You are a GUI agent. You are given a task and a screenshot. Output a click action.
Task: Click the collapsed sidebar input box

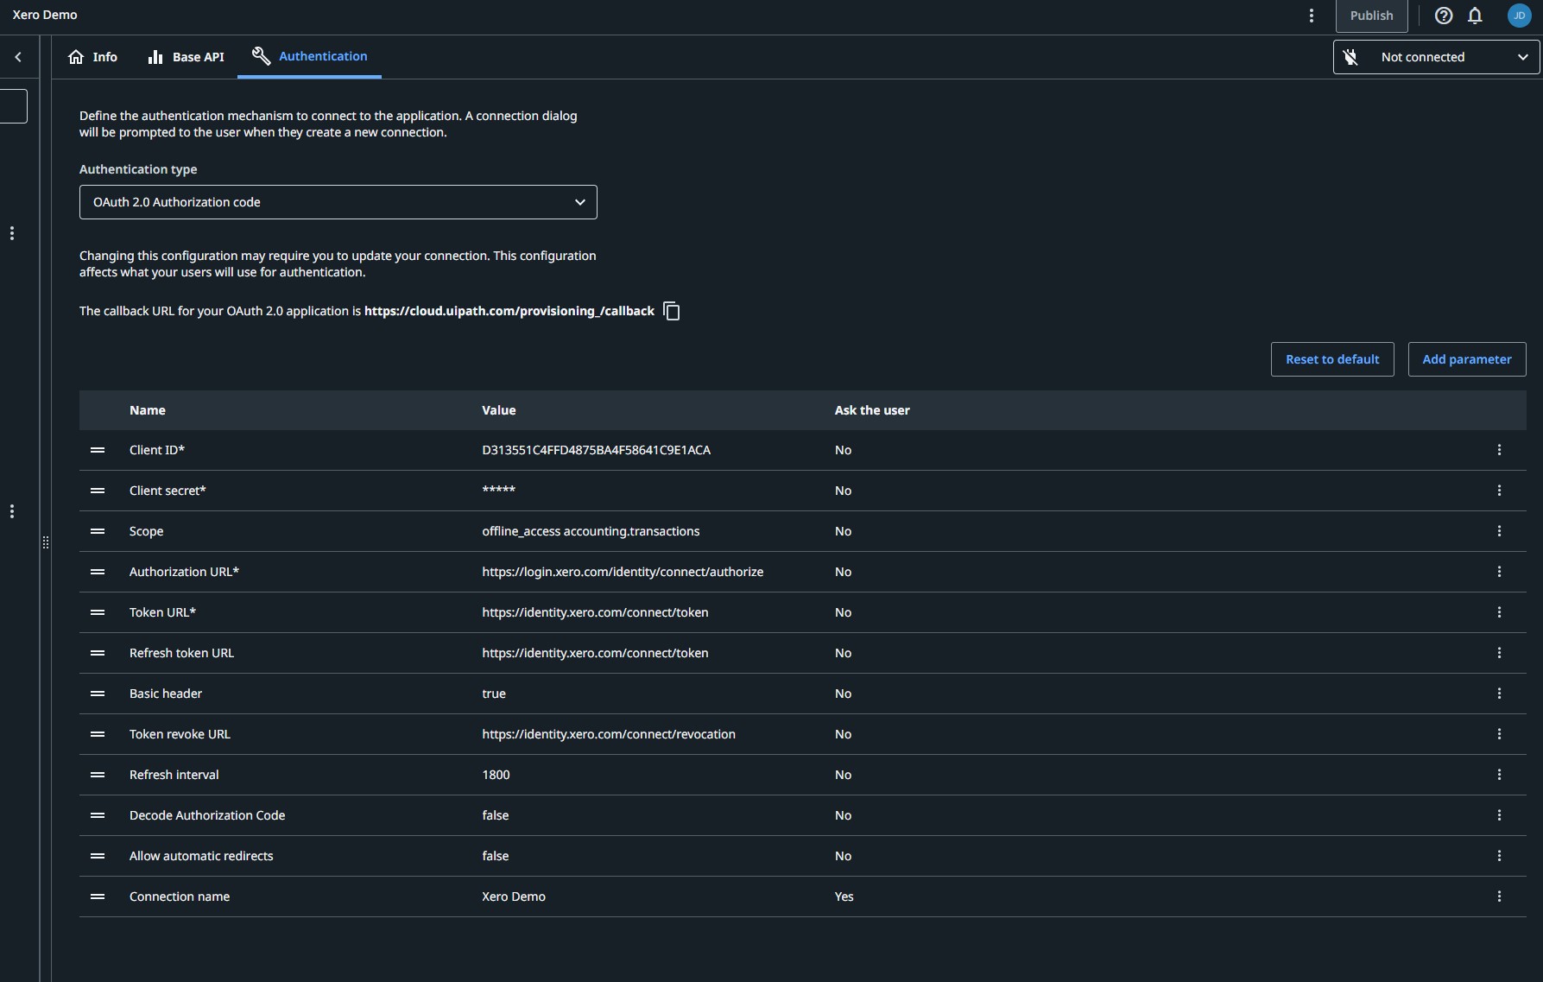[13, 106]
